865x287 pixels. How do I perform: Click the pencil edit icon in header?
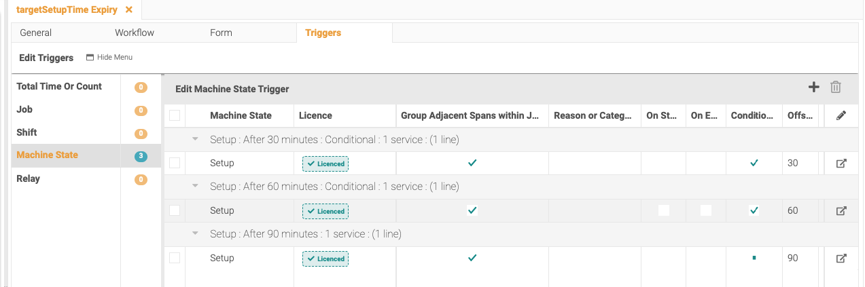[841, 116]
